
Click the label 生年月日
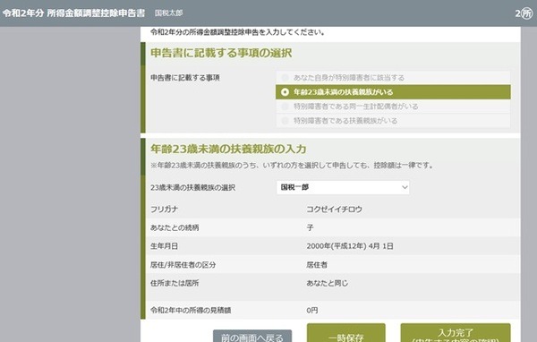click(x=164, y=246)
